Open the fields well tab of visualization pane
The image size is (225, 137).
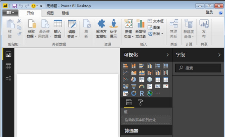coord(129,102)
